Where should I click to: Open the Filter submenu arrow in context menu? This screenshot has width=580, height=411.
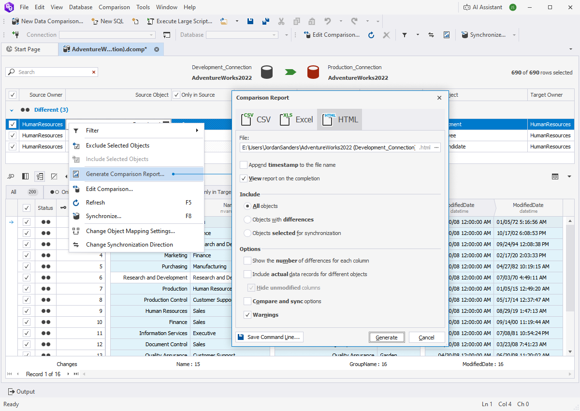(197, 131)
